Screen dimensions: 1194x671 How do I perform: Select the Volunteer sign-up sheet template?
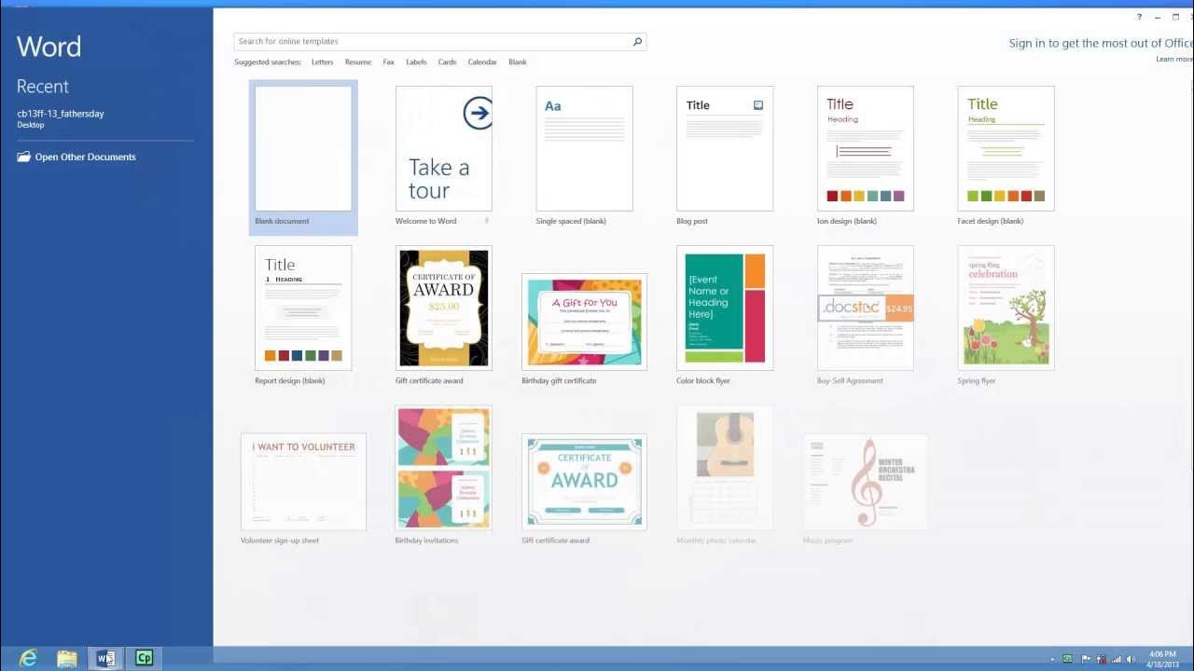[303, 488]
